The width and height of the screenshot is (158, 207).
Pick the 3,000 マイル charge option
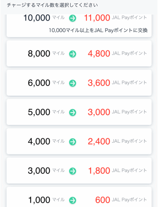tap(79, 170)
